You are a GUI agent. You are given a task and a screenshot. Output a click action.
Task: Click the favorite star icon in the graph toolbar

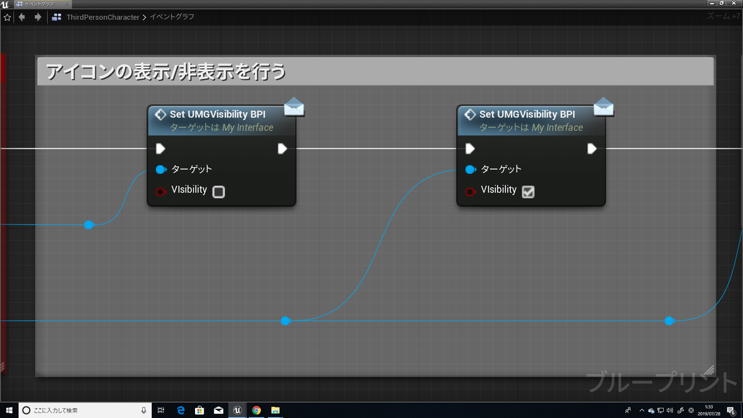point(7,17)
